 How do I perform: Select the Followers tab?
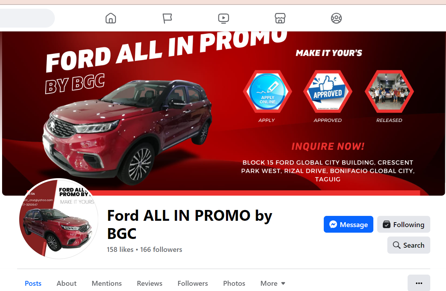192,283
